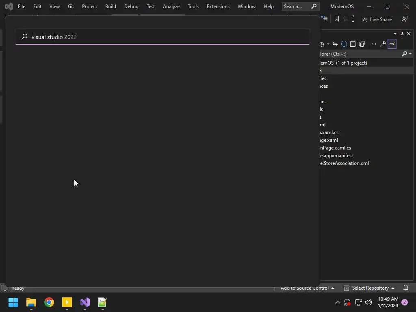Open Solution Explorer search options dropdown

(x=410, y=54)
